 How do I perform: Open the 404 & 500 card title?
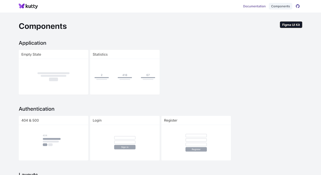pos(30,120)
